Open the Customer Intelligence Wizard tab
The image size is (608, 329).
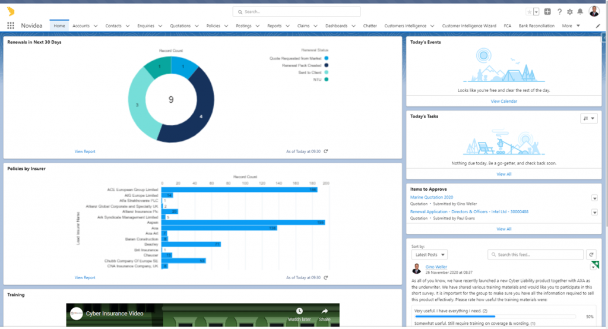pyautogui.click(x=469, y=26)
